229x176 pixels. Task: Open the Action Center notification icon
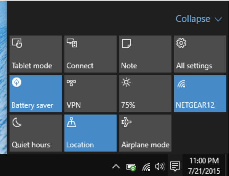tap(175, 166)
